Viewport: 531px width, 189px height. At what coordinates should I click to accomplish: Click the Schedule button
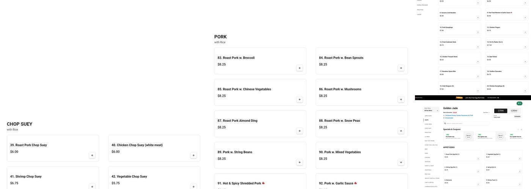point(517,116)
